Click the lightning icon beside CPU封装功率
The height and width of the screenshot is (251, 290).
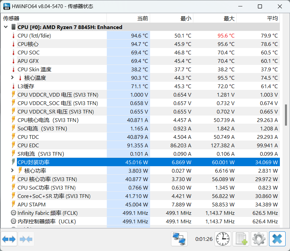tap(13, 162)
